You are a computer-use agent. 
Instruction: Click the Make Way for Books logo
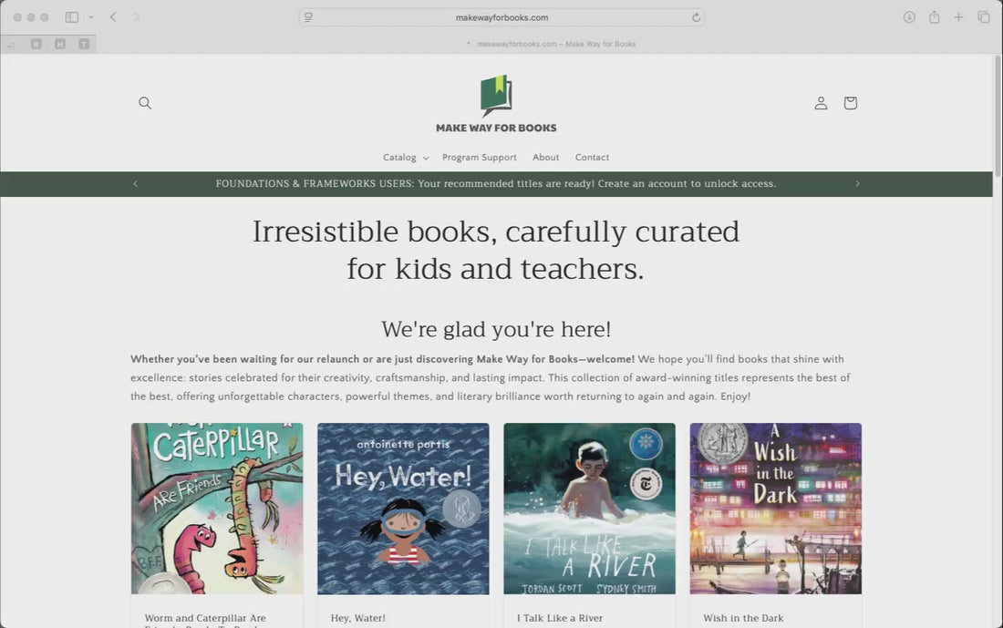(x=496, y=104)
